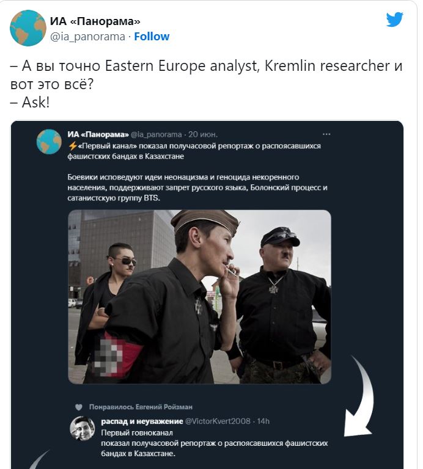Screen dimensions: 423x469
Task: Click the Первый говноканал reply text
Action: [215, 443]
